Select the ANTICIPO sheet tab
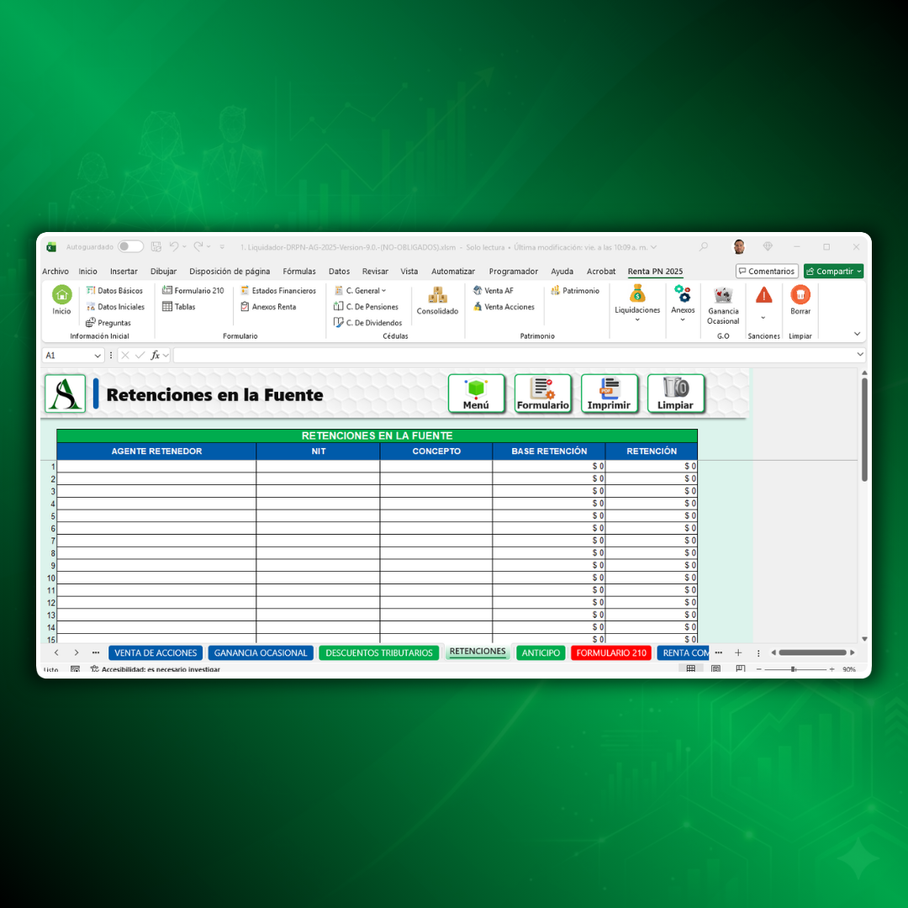 click(x=541, y=653)
